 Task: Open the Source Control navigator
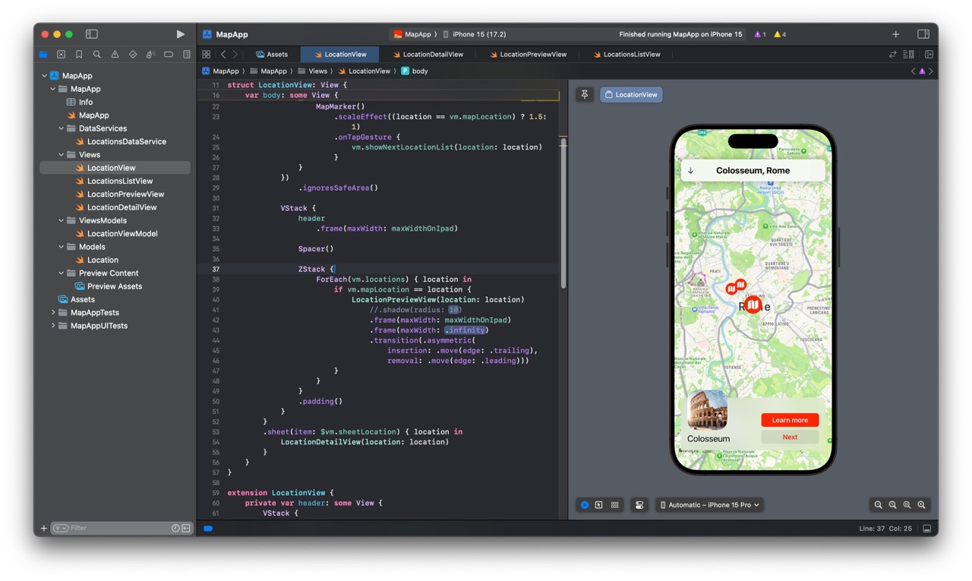click(62, 55)
